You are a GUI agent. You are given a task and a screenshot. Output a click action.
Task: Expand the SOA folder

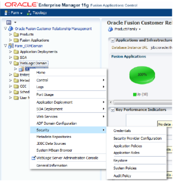pyautogui.click(x=10, y=57)
